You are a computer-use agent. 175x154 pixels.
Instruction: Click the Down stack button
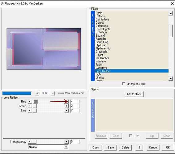167,136
